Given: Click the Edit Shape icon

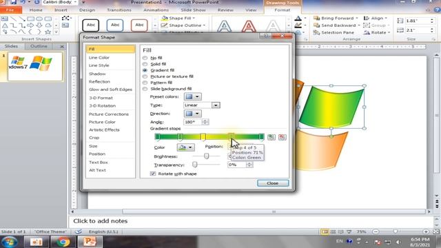Looking at the screenshot, I should [65, 18].
